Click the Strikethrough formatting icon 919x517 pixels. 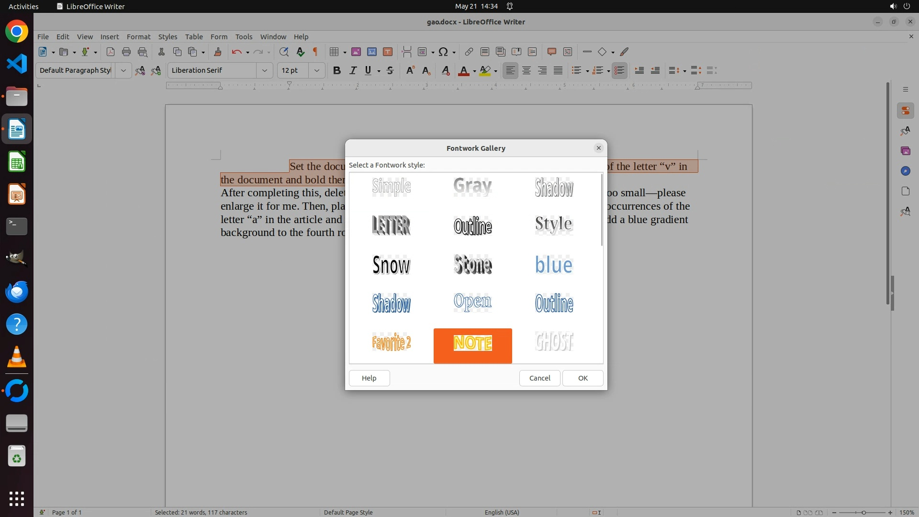click(390, 70)
